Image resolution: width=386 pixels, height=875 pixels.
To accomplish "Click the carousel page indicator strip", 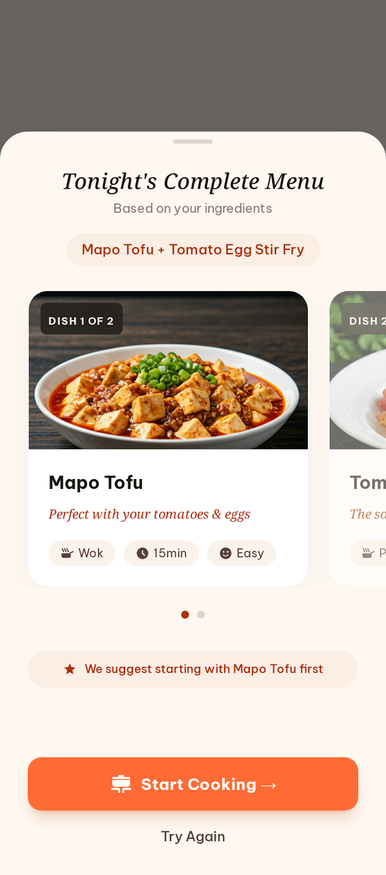I will coord(193,614).
